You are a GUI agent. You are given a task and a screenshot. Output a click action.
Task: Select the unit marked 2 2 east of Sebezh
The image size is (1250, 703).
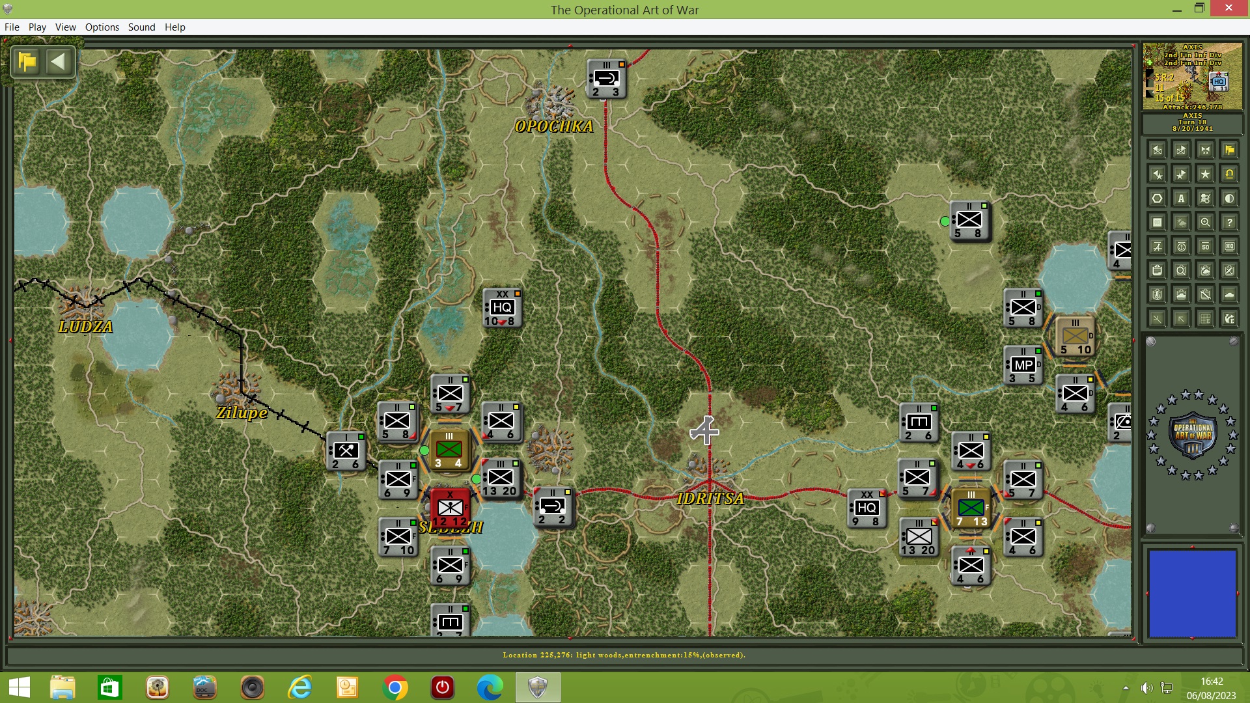pyautogui.click(x=553, y=506)
